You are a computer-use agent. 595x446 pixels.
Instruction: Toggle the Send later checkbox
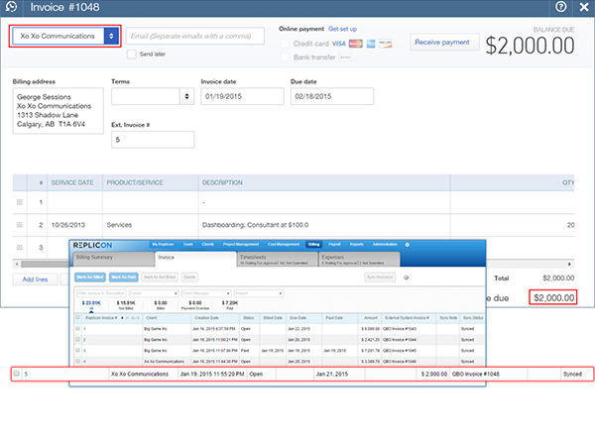[131, 54]
